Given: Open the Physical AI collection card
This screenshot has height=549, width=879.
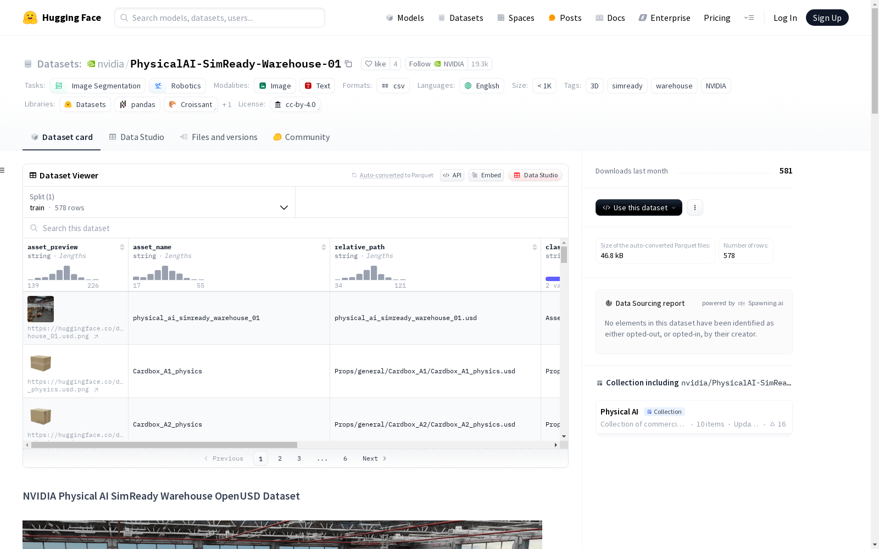Looking at the screenshot, I should 694,417.
